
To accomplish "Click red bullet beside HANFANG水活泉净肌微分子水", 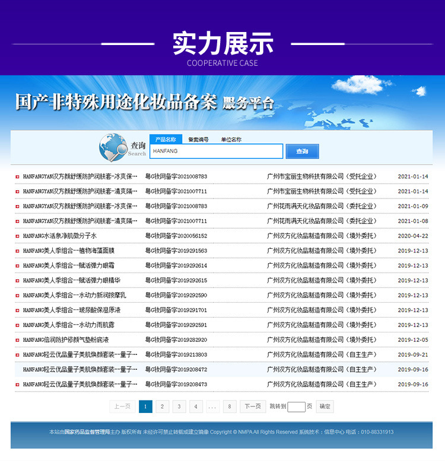I will click(17, 236).
